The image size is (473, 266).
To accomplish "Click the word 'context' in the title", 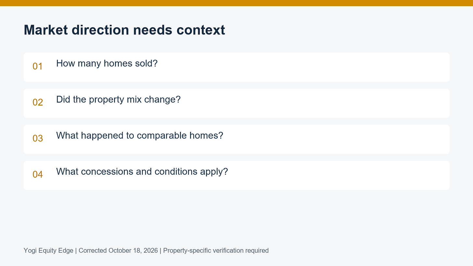I will [x=201, y=30].
